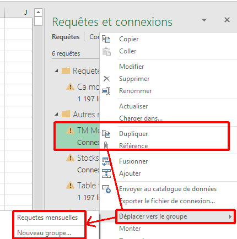Click the scrollbar up arrow
The height and width of the screenshot is (239, 237).
point(38,12)
